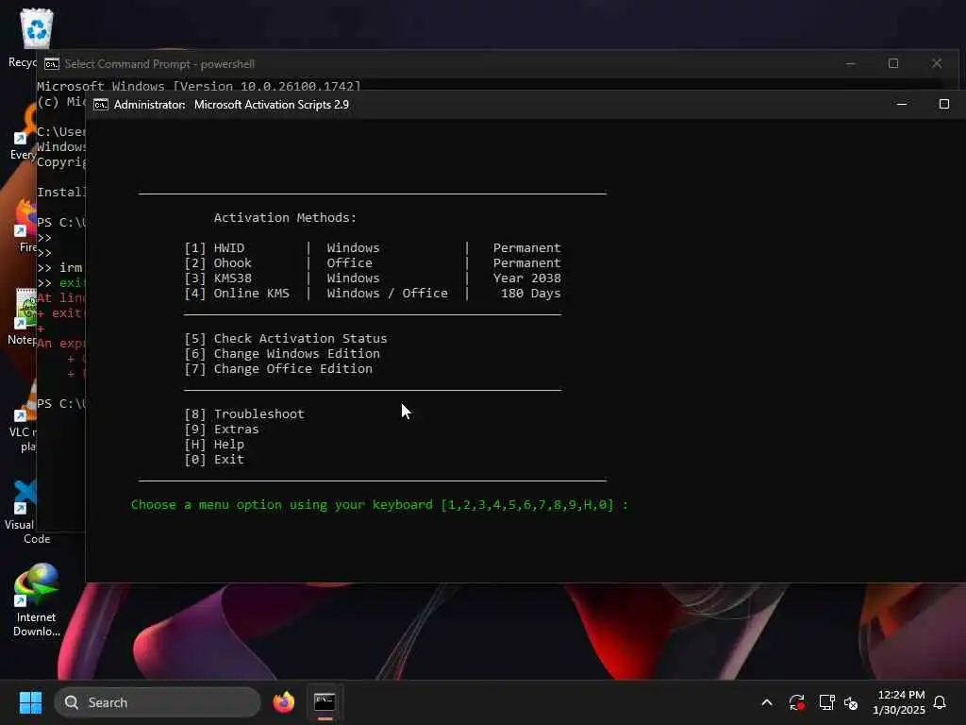Launch Firefox from the taskbar
The width and height of the screenshot is (966, 725).
pyautogui.click(x=283, y=702)
